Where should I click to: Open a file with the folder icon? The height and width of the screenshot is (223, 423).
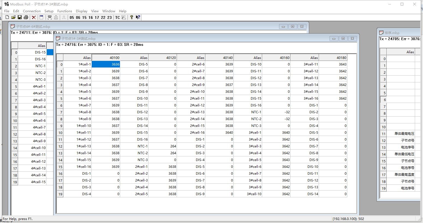(x=13, y=17)
